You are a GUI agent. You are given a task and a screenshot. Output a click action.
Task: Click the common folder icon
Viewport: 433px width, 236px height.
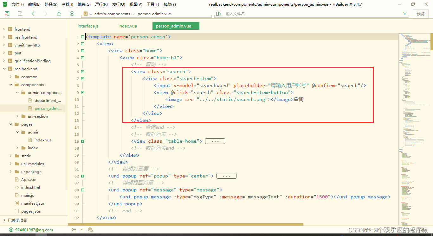point(17,77)
